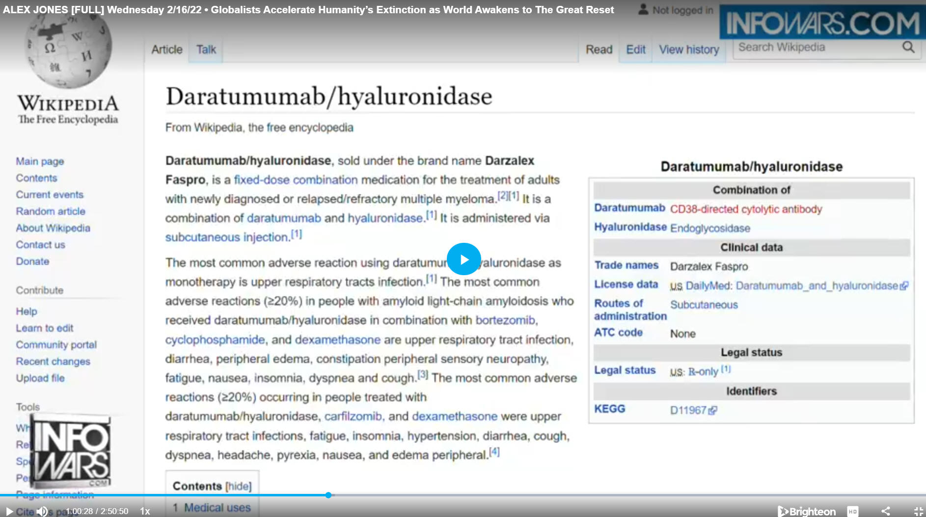Mute the video with the speaker icon
926x517 pixels.
(x=43, y=512)
